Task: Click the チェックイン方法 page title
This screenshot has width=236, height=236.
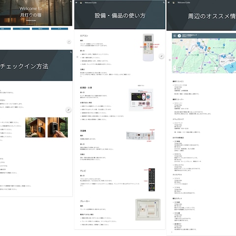Action: point(24,66)
